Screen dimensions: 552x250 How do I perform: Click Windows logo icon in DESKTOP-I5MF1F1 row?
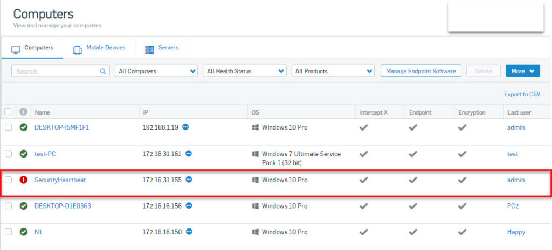click(255, 127)
